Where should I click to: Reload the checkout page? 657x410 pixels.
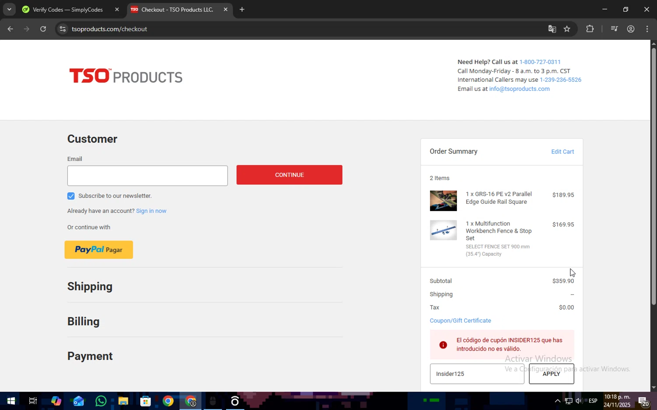pos(43,29)
